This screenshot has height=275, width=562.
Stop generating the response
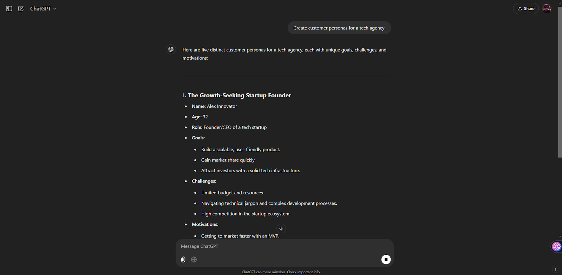[386, 260]
